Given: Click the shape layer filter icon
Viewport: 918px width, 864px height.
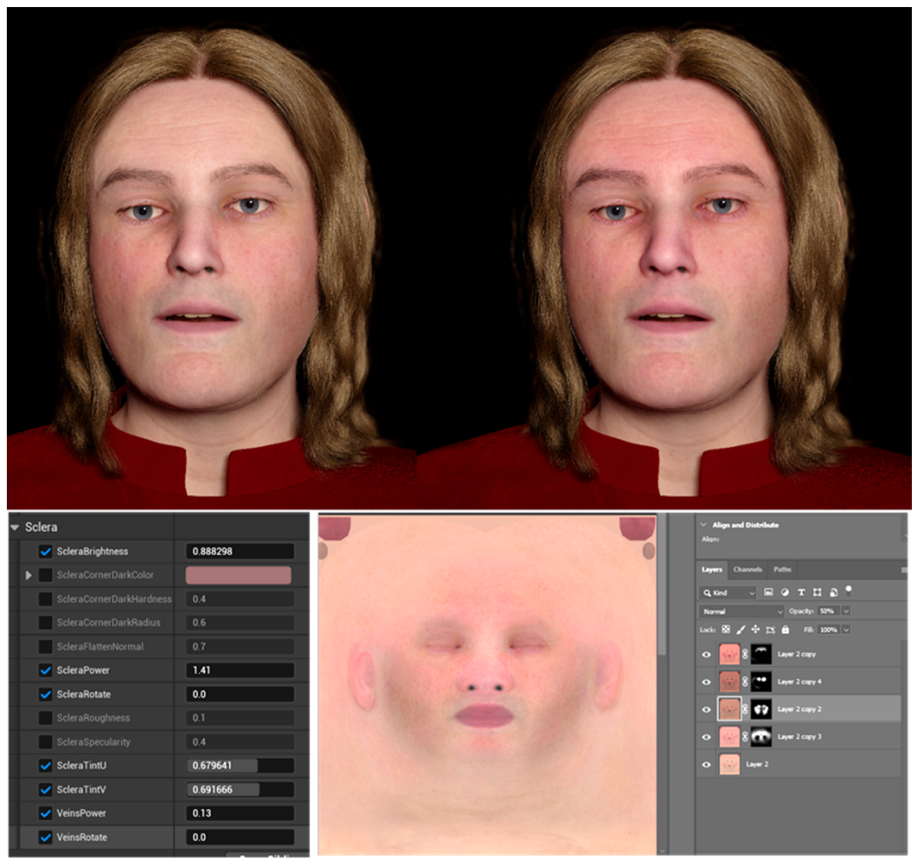Looking at the screenshot, I should tap(817, 592).
